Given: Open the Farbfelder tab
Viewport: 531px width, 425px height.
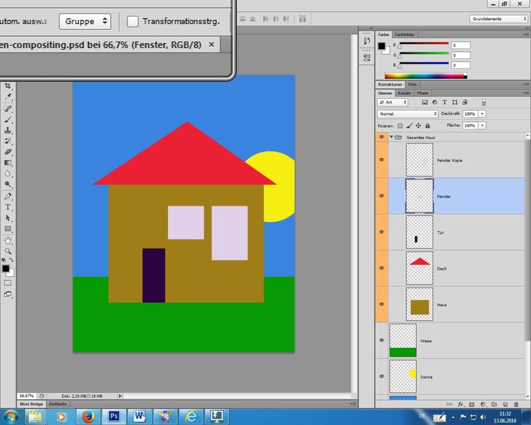Looking at the screenshot, I should [404, 34].
